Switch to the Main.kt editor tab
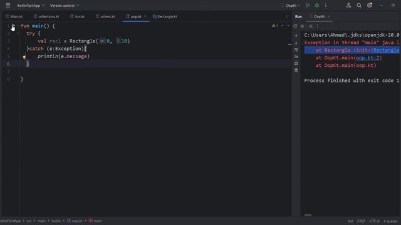The image size is (401, 225). click(14, 17)
